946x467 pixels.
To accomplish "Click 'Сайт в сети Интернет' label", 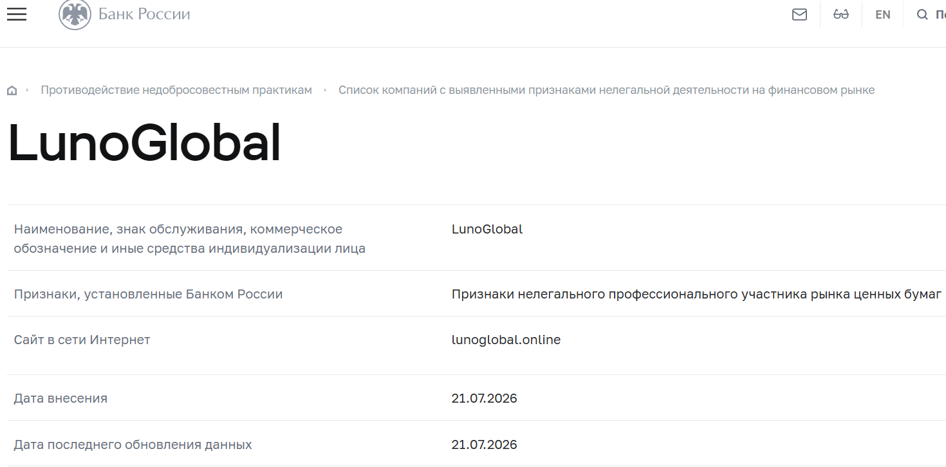I will (x=82, y=340).
